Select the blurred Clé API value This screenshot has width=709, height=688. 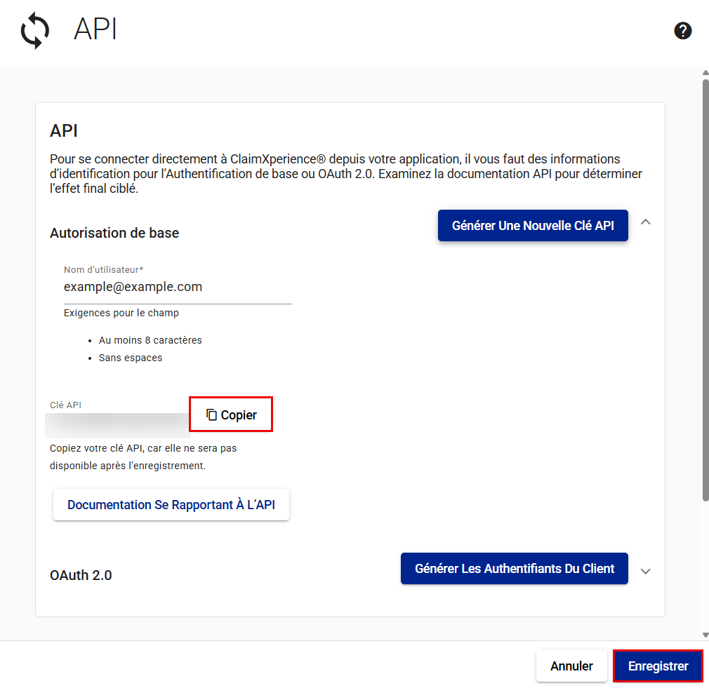click(x=117, y=424)
